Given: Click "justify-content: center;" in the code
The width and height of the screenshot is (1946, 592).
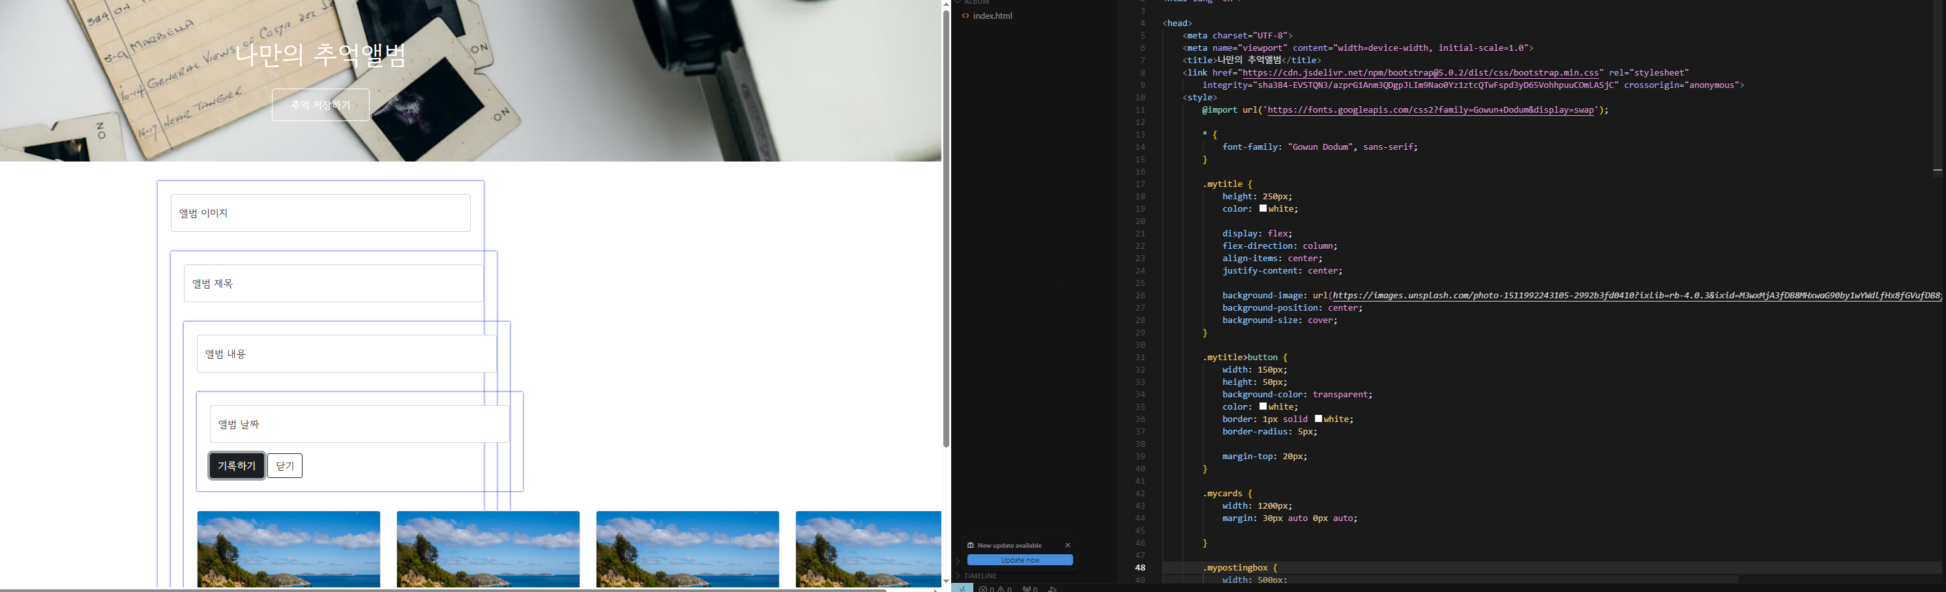Looking at the screenshot, I should (x=1282, y=270).
